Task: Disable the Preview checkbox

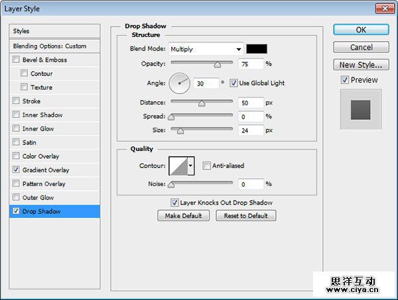Action: click(344, 80)
